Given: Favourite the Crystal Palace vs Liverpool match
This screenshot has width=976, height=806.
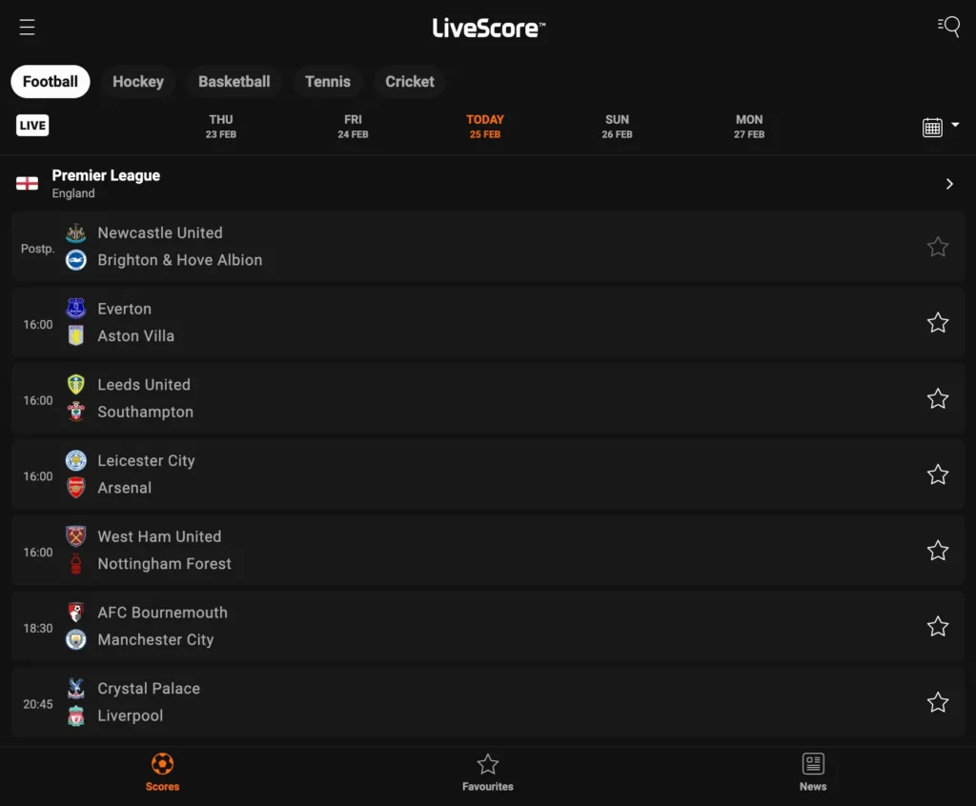Looking at the screenshot, I should [938, 703].
